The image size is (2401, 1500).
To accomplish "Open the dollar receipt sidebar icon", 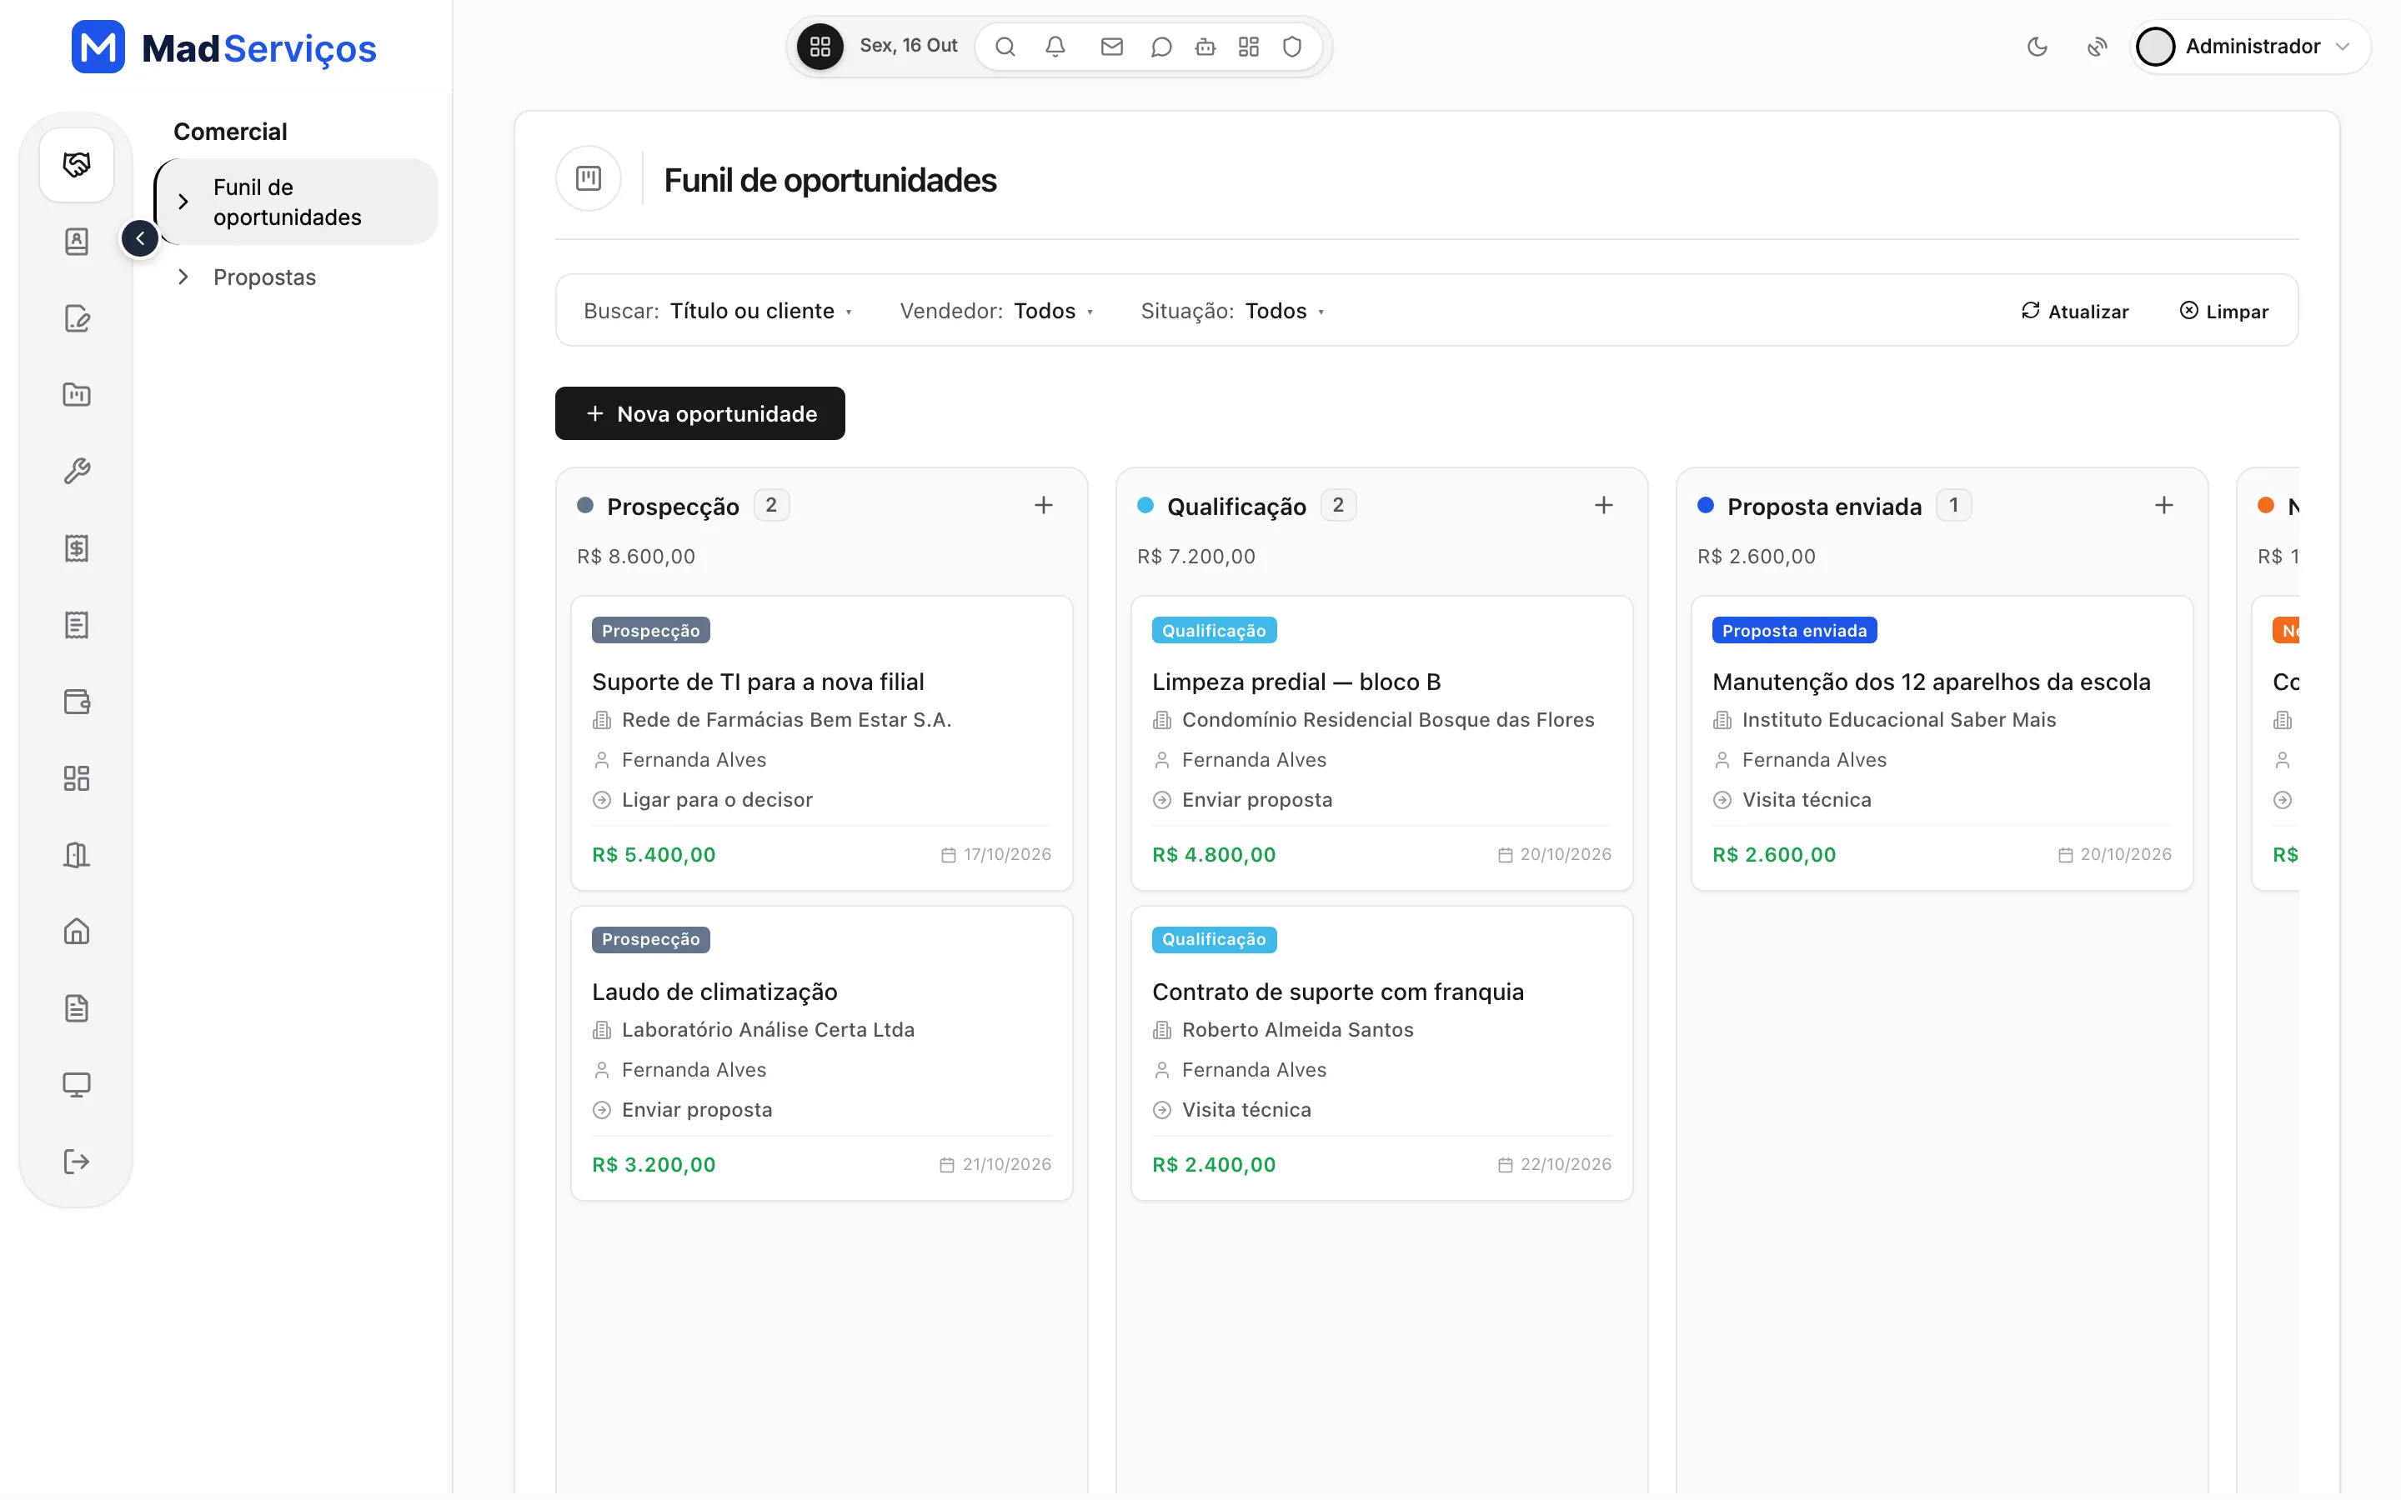I will (77, 547).
